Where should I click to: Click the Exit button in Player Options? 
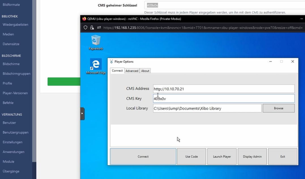coord(283,156)
